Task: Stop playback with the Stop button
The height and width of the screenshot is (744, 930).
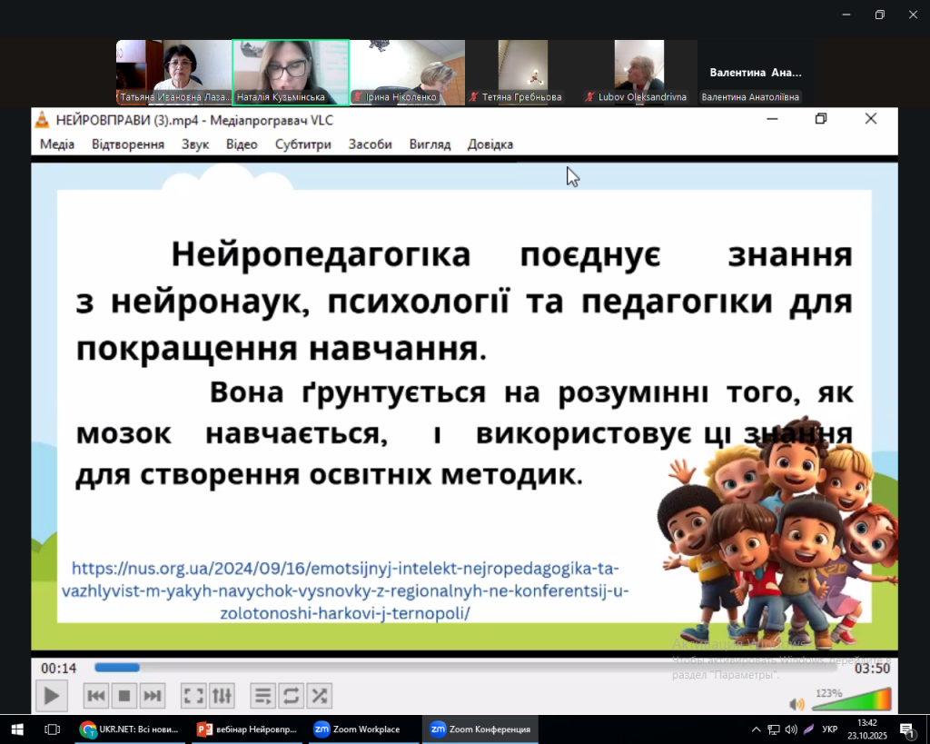Action: [124, 697]
